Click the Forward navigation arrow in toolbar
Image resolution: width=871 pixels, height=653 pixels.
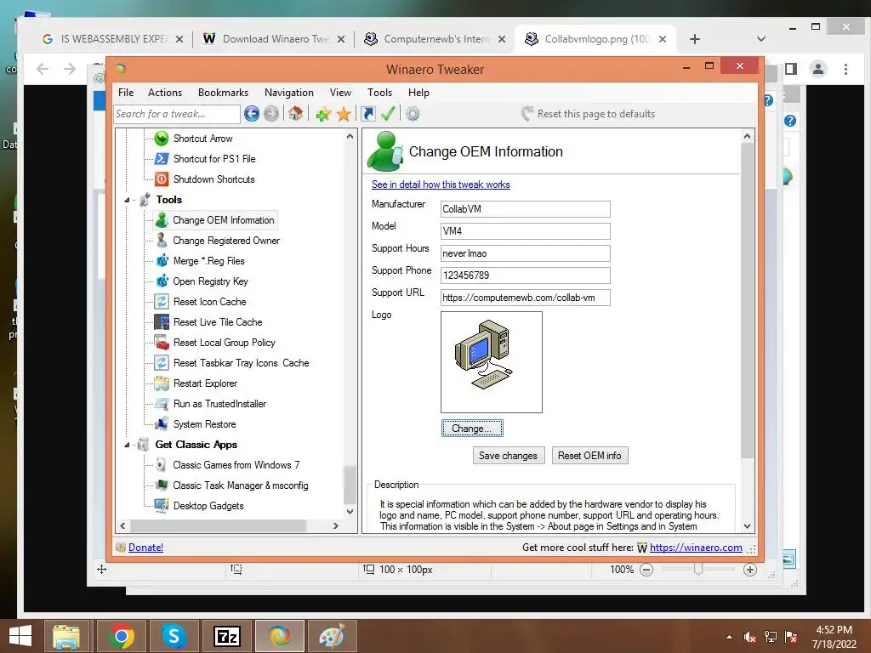pyautogui.click(x=271, y=114)
